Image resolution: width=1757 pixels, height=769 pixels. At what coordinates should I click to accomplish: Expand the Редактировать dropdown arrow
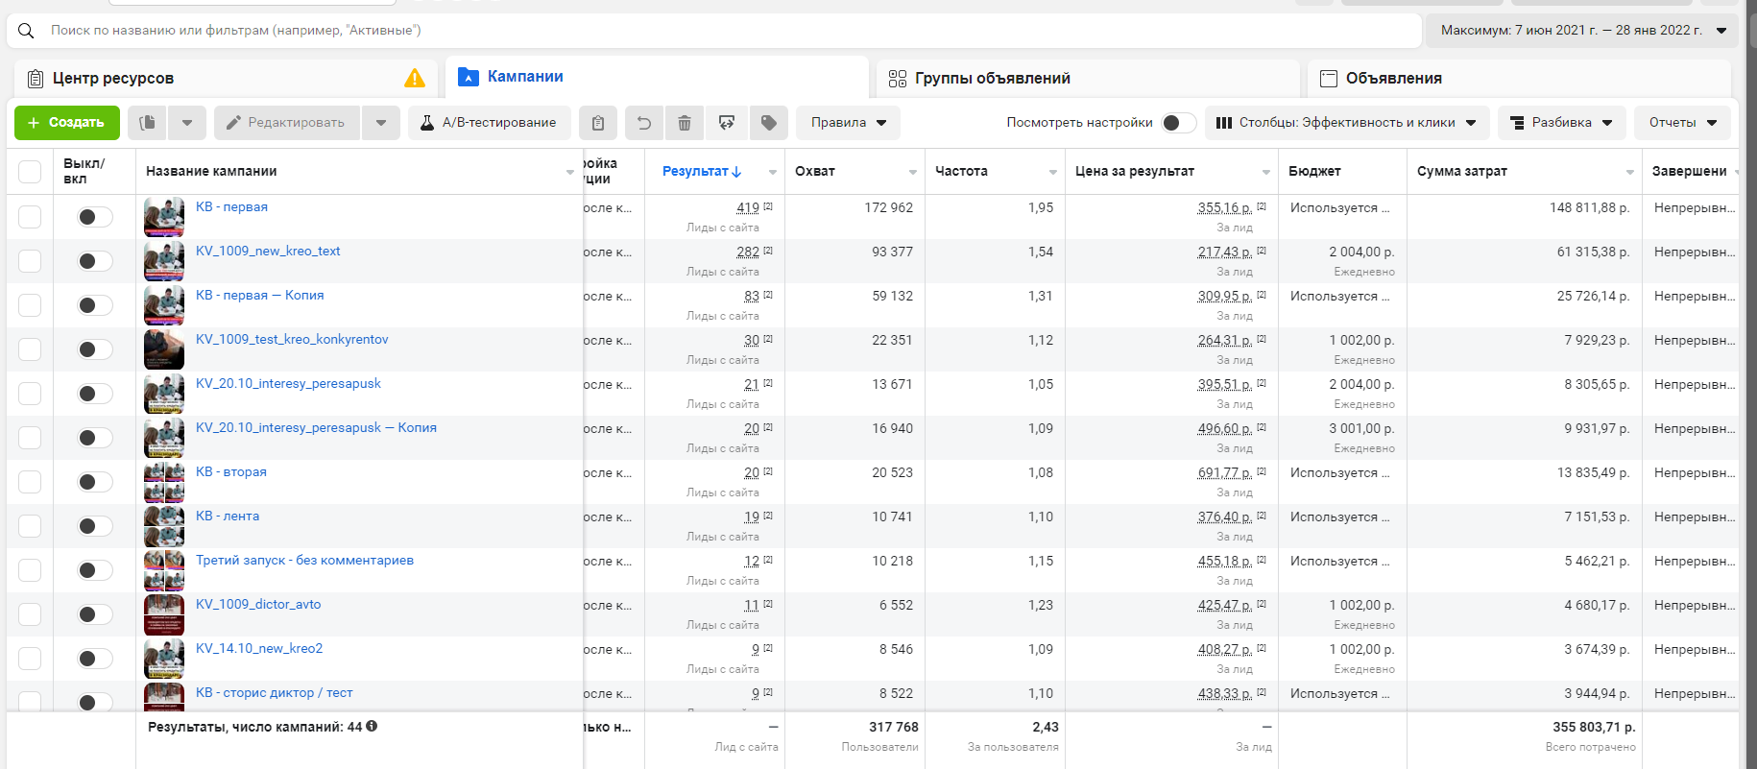(381, 123)
